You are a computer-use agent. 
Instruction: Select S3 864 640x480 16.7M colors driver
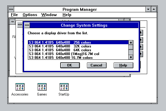(78, 58)
